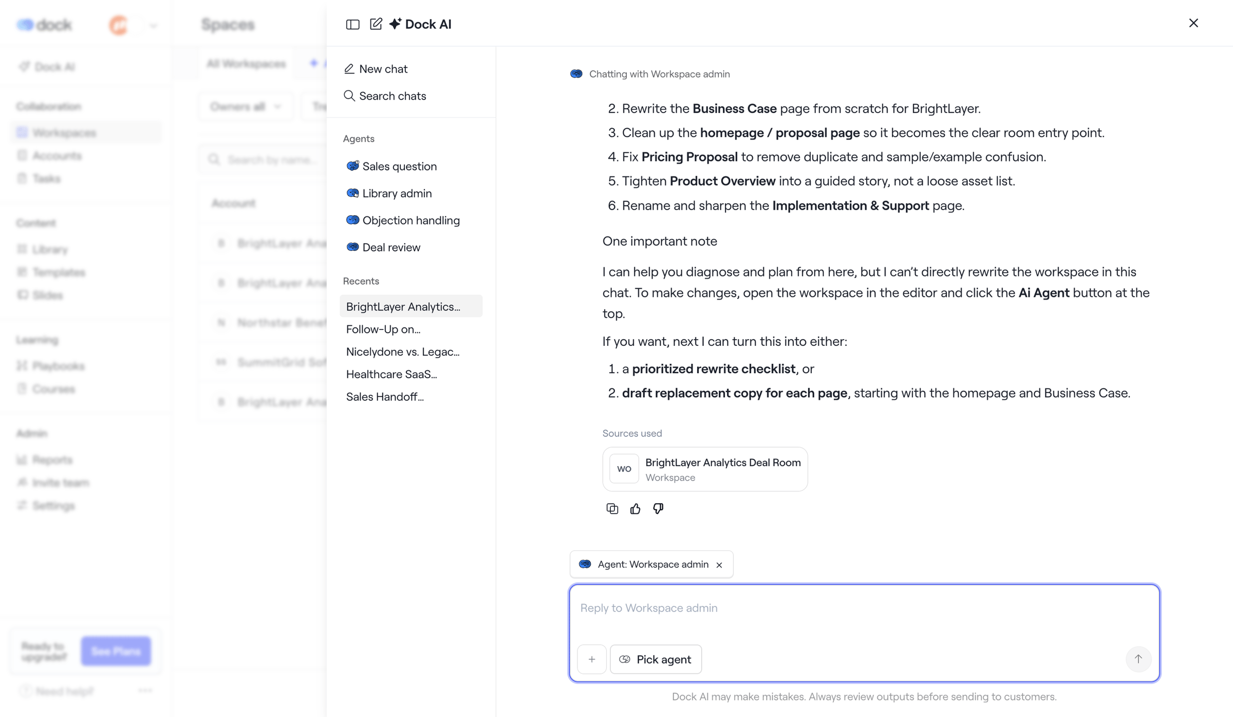Image resolution: width=1233 pixels, height=717 pixels.
Task: Open the more options ellipsis near Need help
Action: (x=145, y=691)
